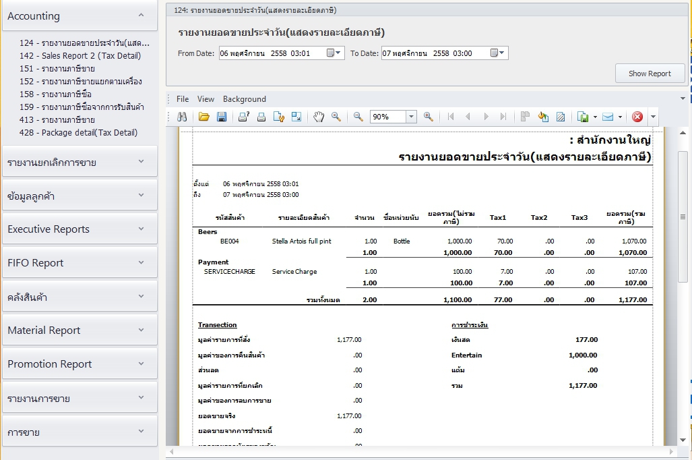Select 142 - Sales Report 2 (Tax Detail)
Screen dimensions: 692x460
80,56
